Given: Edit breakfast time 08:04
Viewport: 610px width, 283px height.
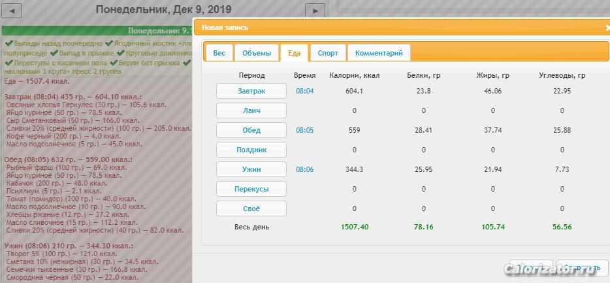Looking at the screenshot, I should point(304,91).
